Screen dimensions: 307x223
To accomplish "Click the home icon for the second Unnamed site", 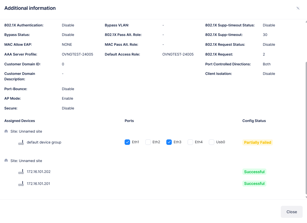I will pos(6,161).
